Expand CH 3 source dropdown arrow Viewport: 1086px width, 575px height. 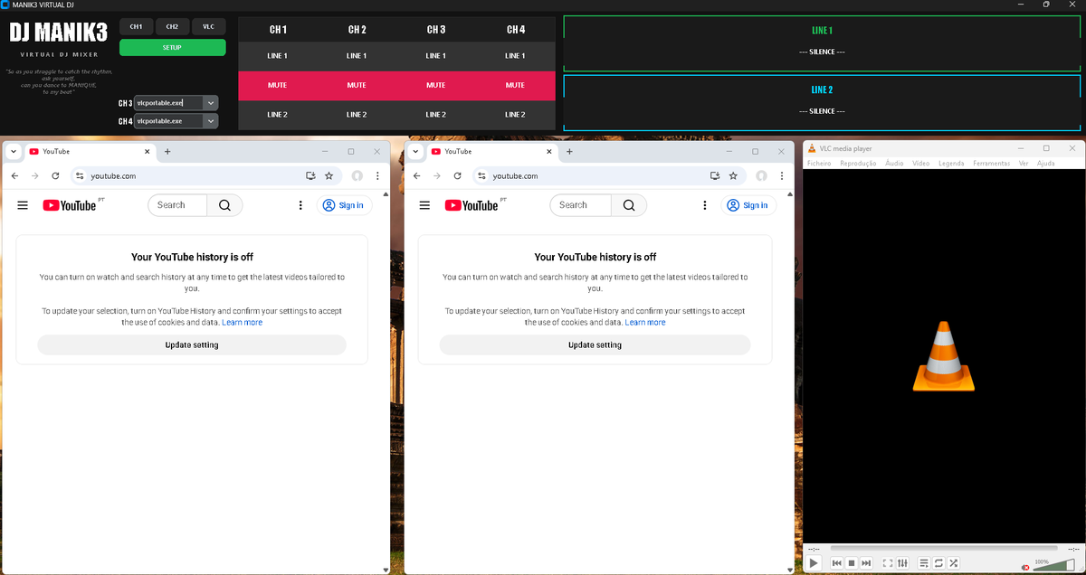pyautogui.click(x=211, y=103)
